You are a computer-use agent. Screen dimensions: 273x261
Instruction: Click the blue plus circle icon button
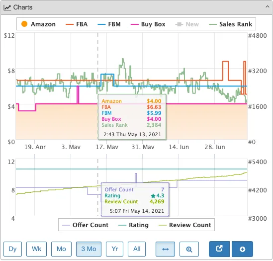pos(242,249)
